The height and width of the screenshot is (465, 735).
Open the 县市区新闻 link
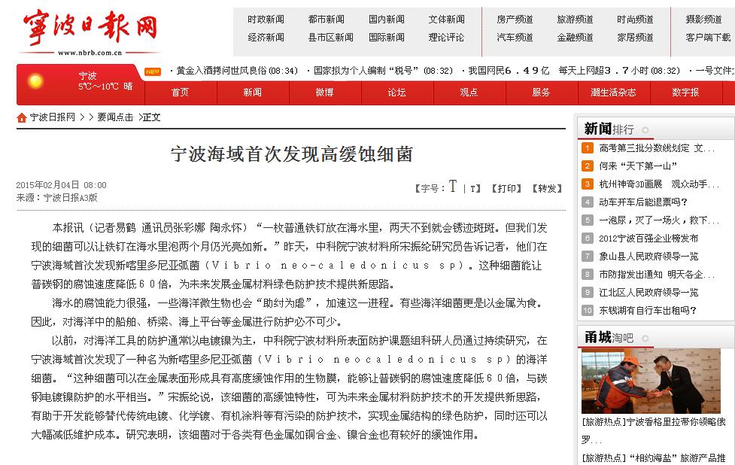[330, 37]
